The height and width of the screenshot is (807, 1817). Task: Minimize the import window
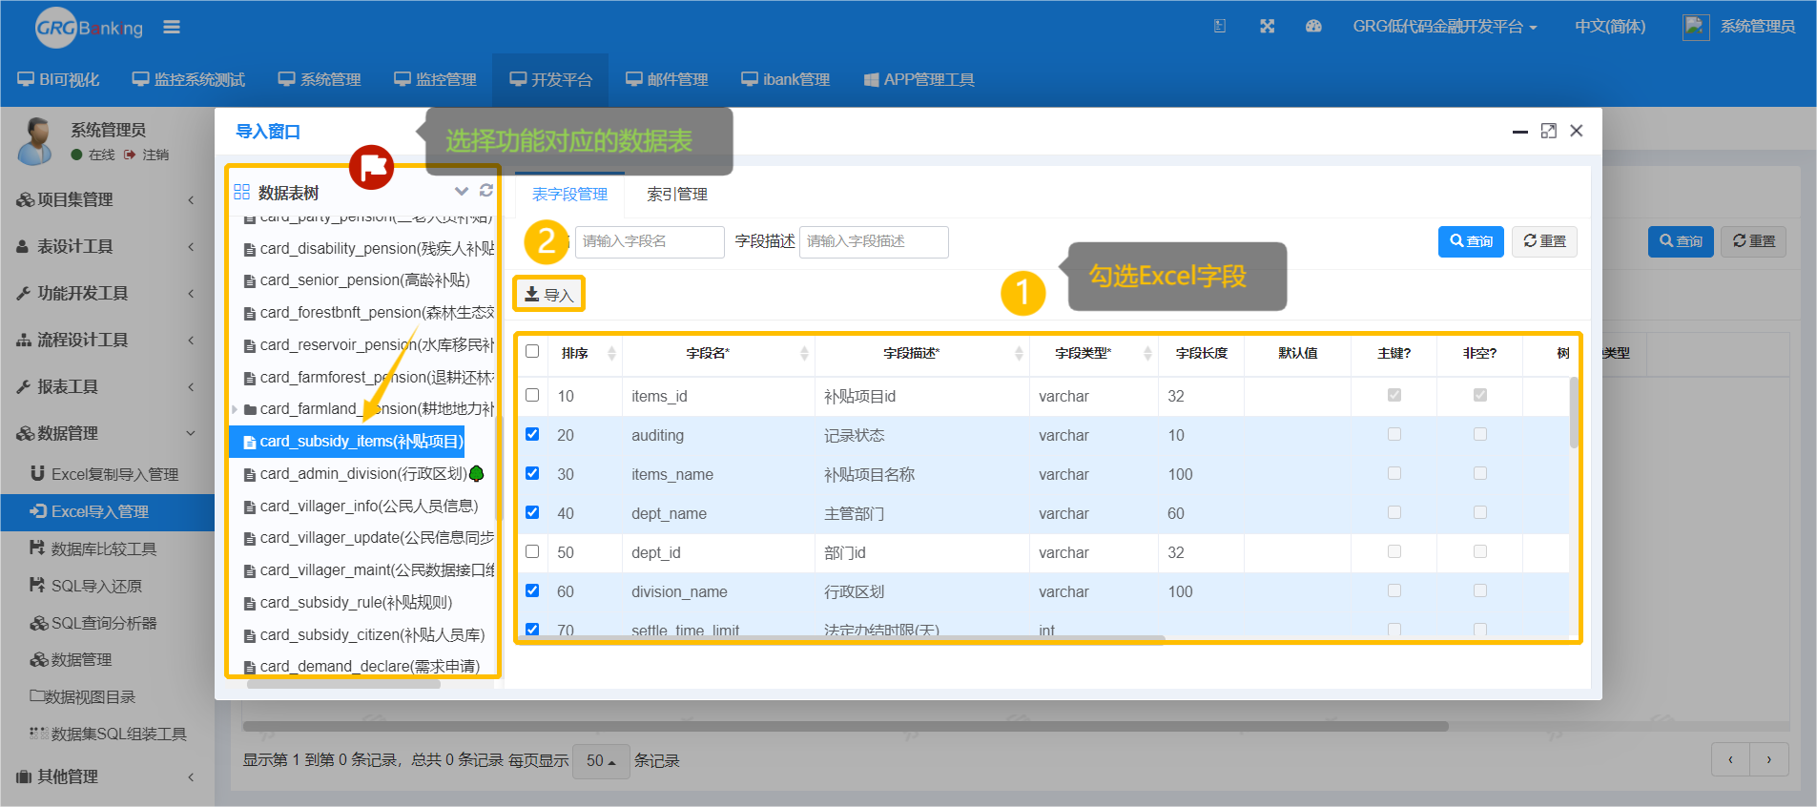pos(1520,132)
